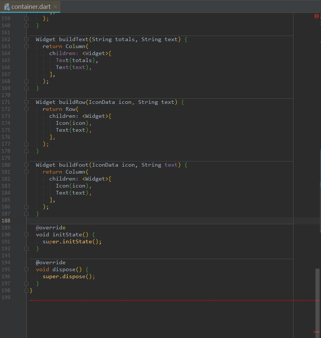Click the Dart file icon on the tab

point(7,6)
